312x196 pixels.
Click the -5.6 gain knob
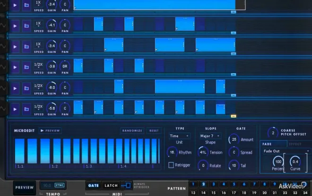tap(52, 108)
